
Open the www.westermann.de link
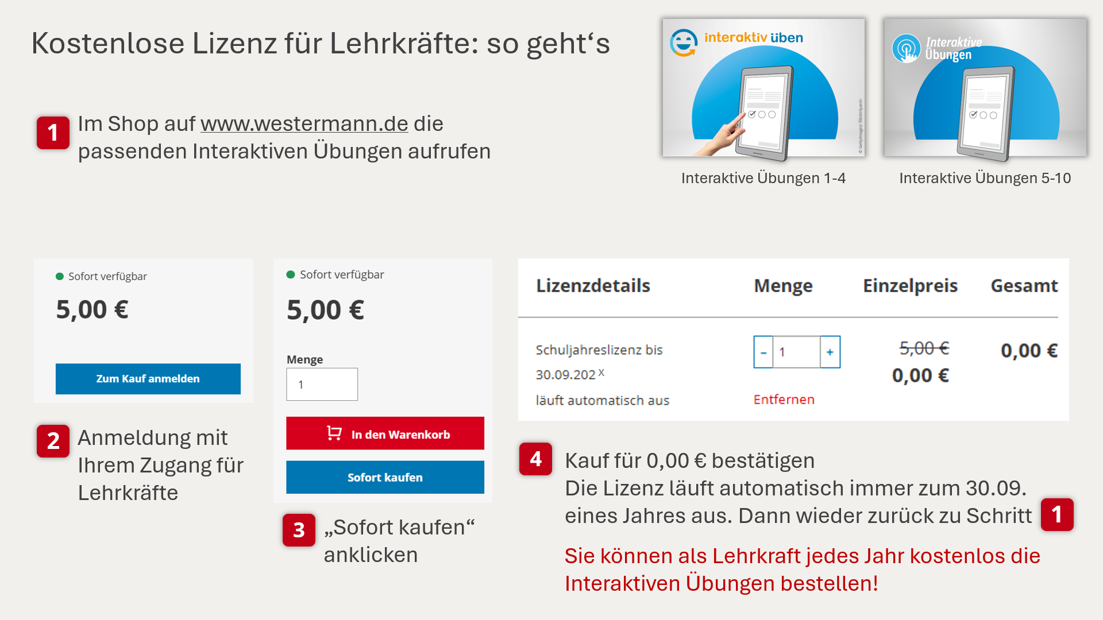click(304, 123)
